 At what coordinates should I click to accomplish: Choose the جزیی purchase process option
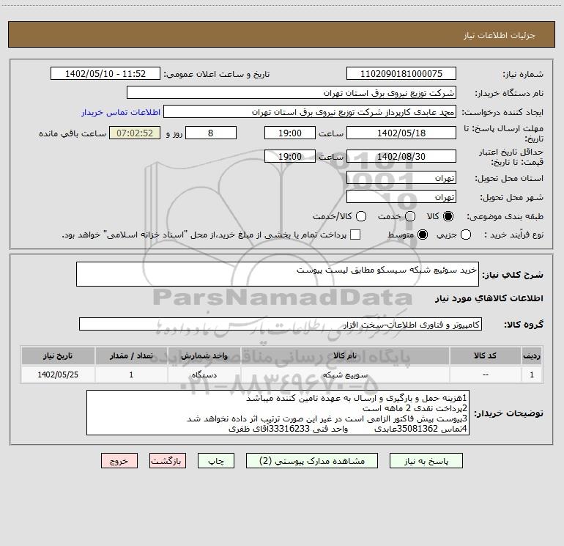[x=465, y=235]
